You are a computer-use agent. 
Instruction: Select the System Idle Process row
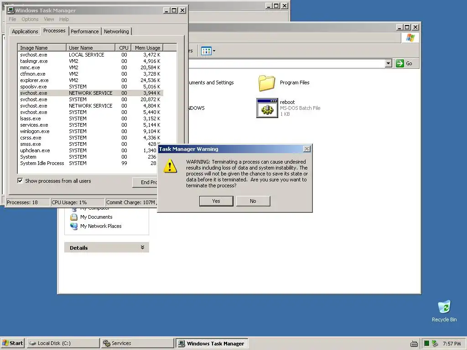coord(88,164)
